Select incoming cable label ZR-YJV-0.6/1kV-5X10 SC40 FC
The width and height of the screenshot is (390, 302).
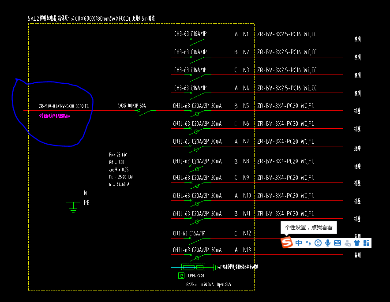64,106
